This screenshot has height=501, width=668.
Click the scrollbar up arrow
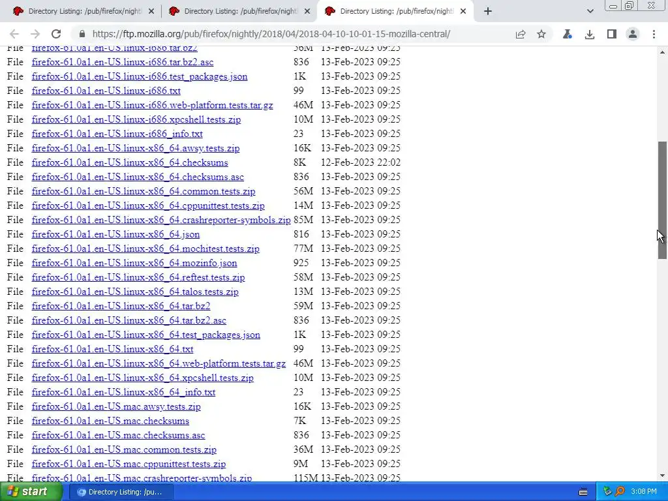pos(662,52)
